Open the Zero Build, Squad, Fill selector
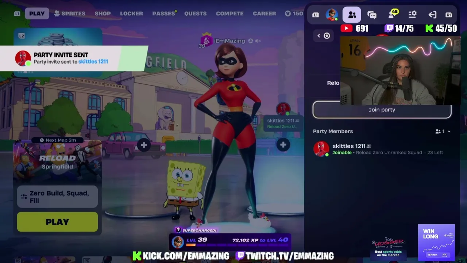Viewport: 467px width, 263px height. click(x=57, y=197)
